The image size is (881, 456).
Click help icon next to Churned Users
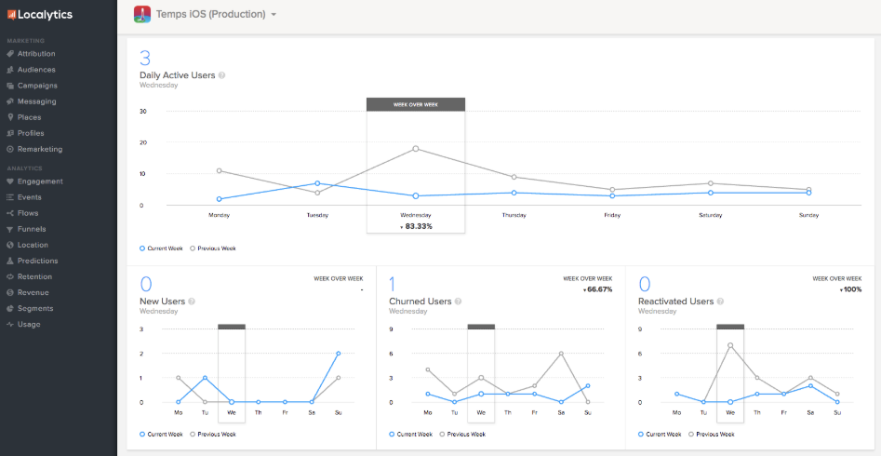tap(458, 302)
